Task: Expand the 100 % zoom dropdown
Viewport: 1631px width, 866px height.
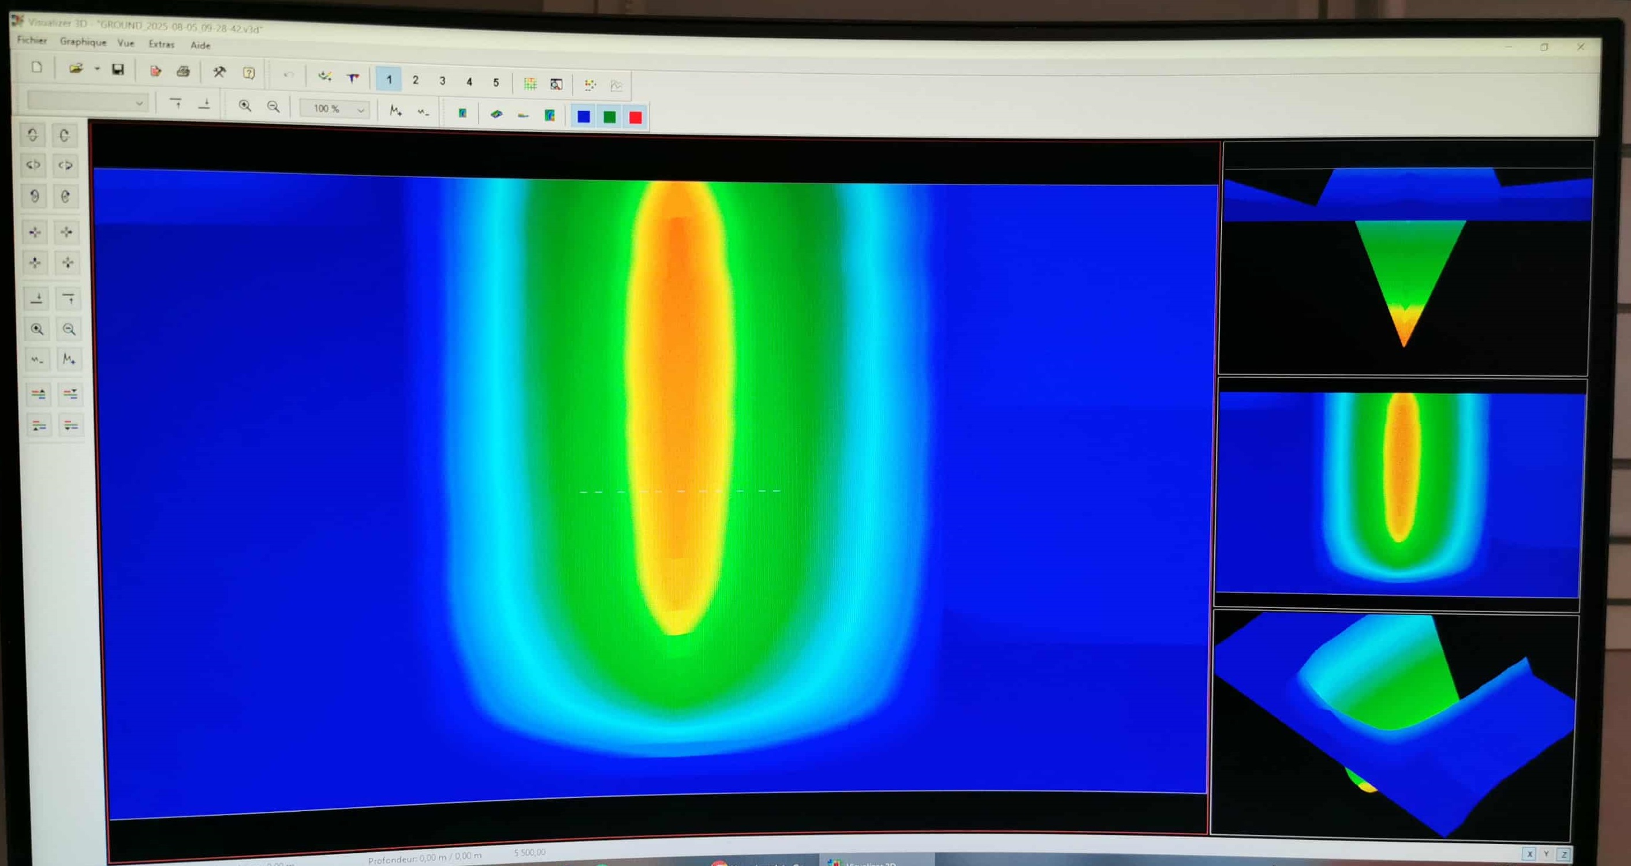Action: [360, 110]
